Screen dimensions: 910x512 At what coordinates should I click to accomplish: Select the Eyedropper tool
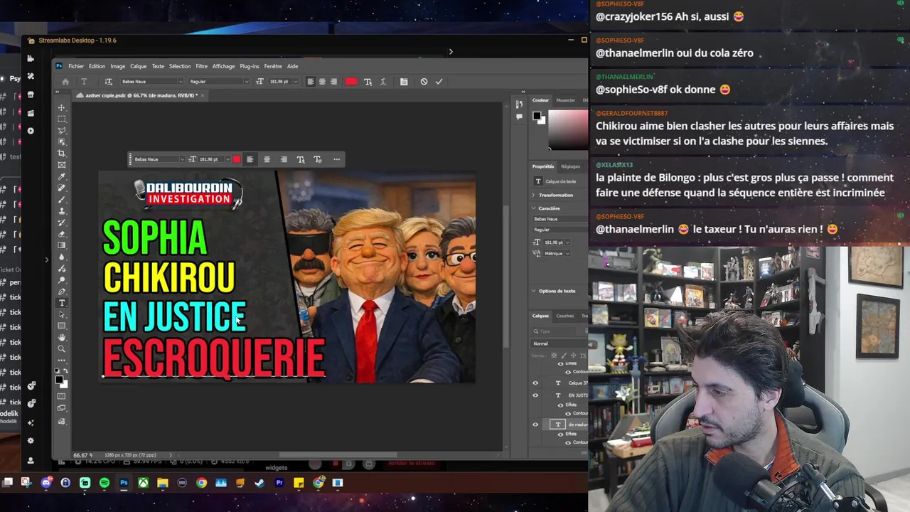[x=62, y=176]
